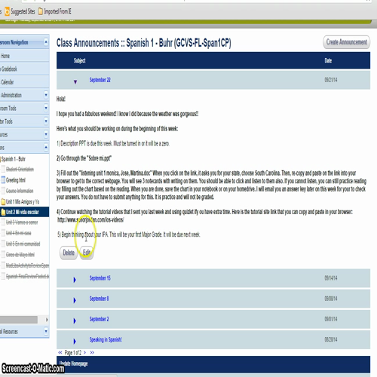377x377 pixels.
Task: Click the Page 1 of 2 indicator
Action: click(x=73, y=353)
